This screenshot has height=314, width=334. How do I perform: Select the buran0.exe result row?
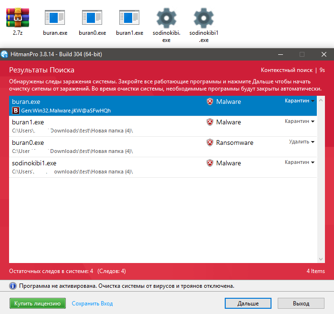[x=163, y=147]
